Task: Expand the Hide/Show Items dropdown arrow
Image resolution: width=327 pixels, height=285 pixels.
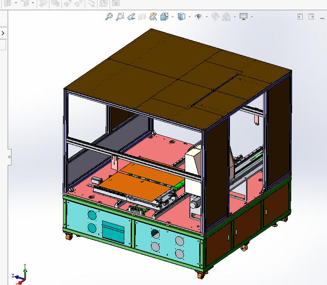Action: 207,17
